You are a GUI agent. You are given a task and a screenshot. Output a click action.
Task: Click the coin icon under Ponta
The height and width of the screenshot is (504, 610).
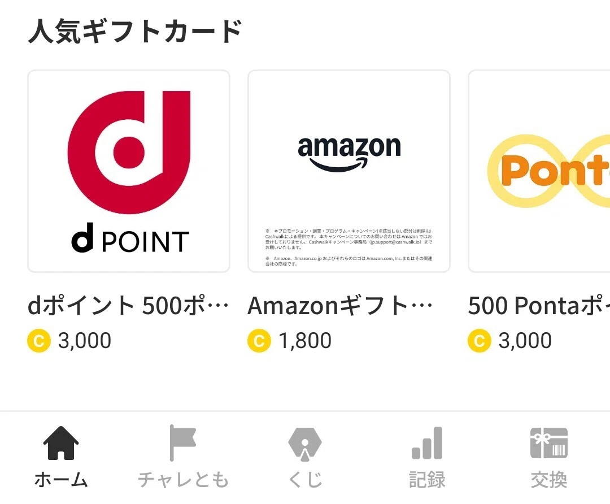pyautogui.click(x=480, y=341)
